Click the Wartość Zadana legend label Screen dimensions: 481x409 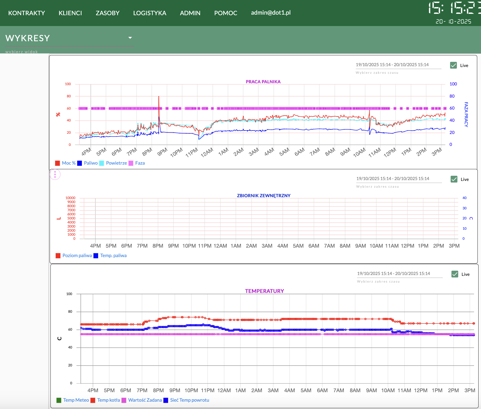point(145,400)
